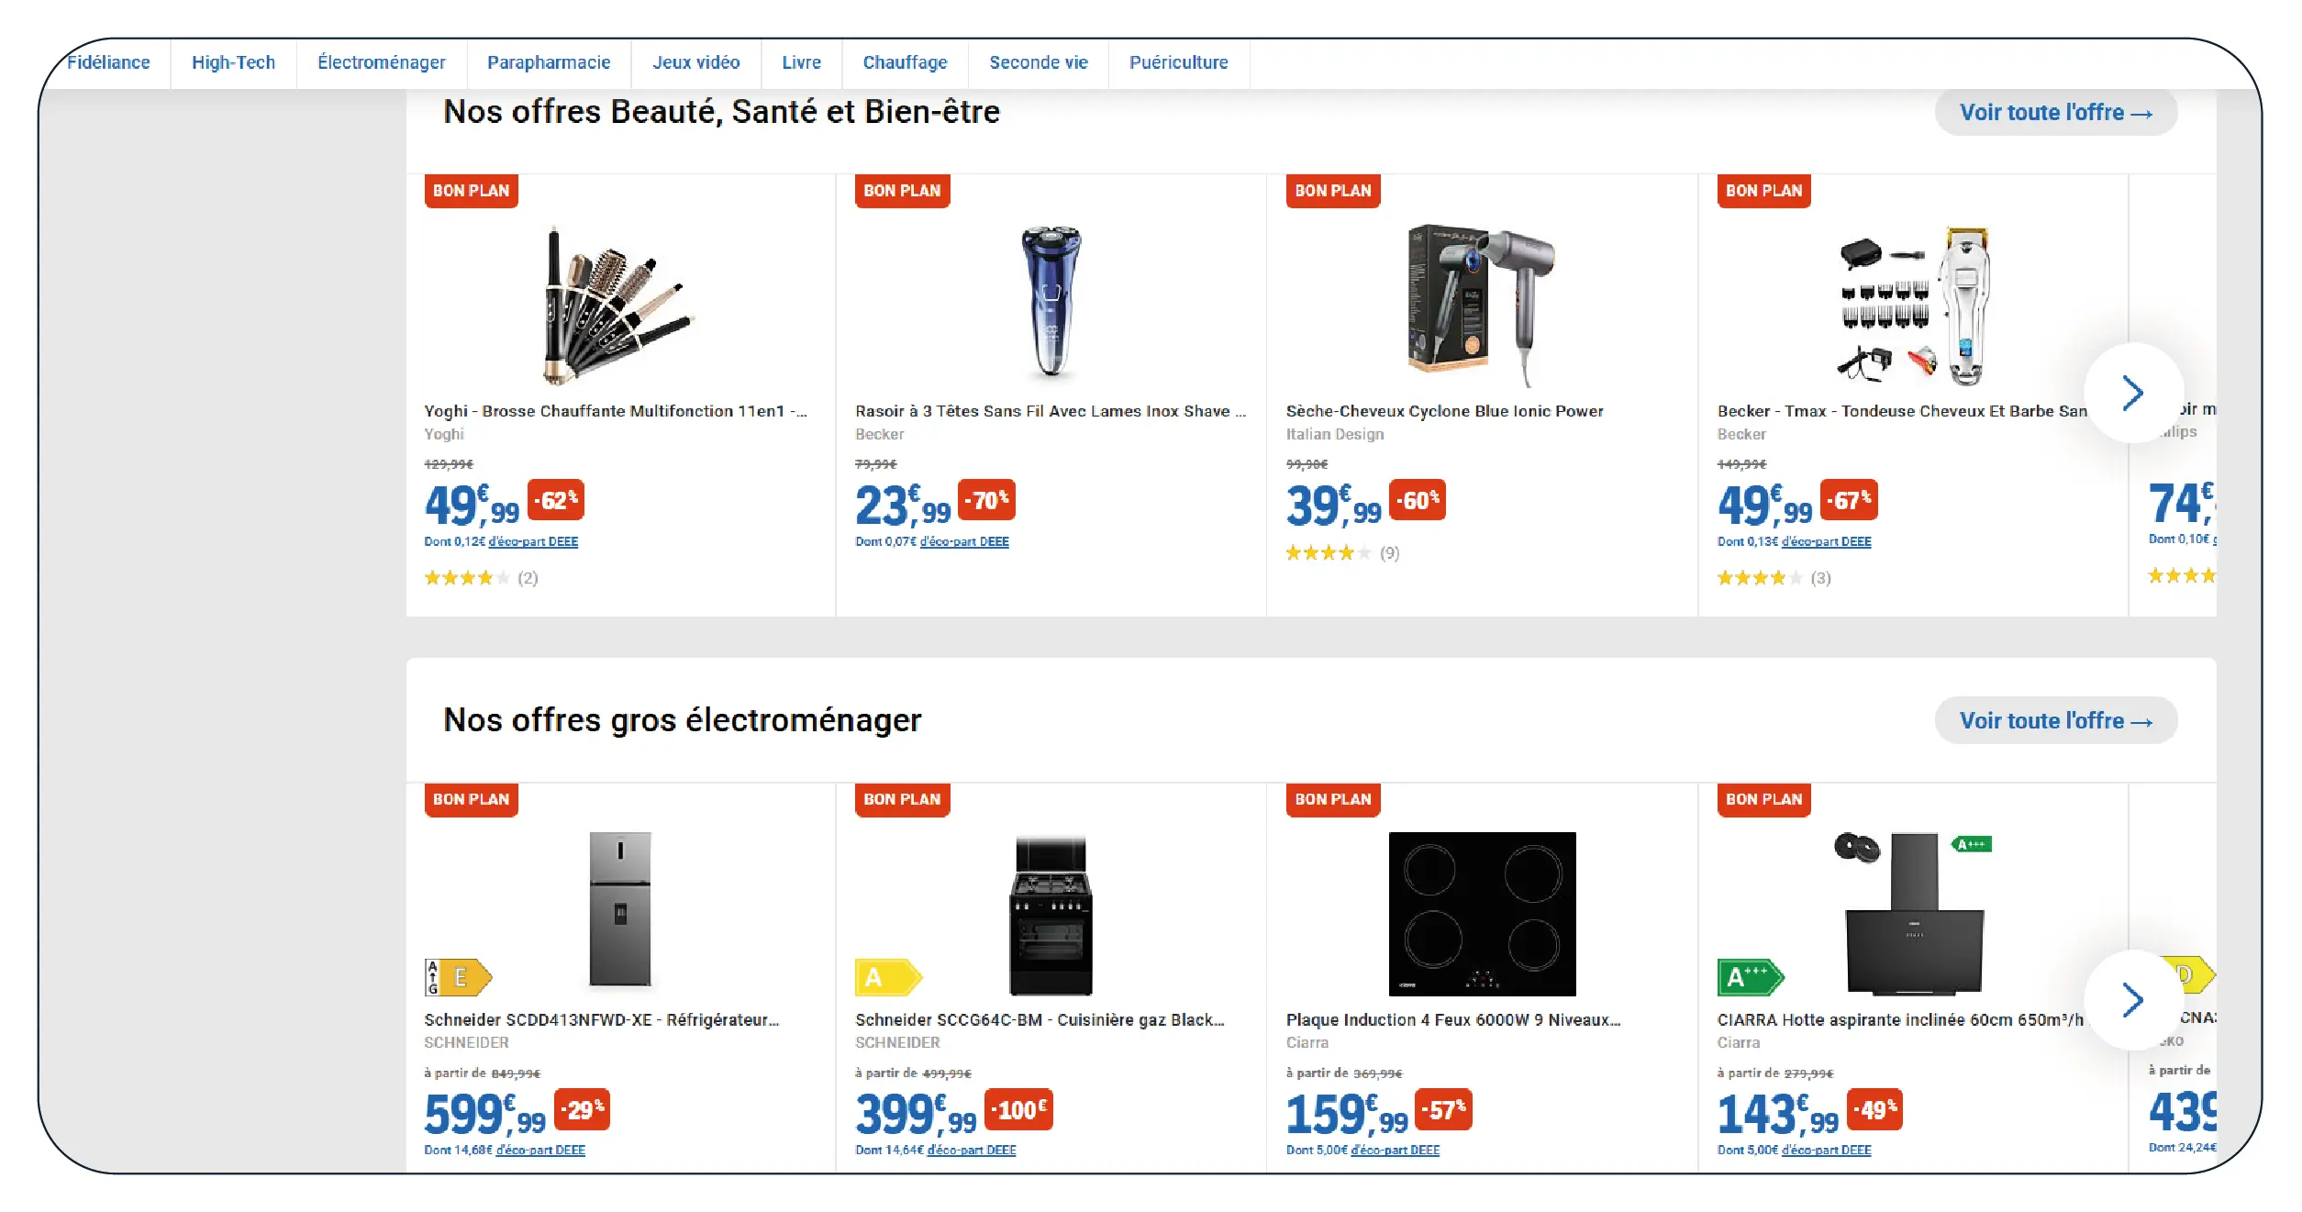Open the Électroménager menu tab
This screenshot has width=2302, height=1212.
click(x=381, y=62)
